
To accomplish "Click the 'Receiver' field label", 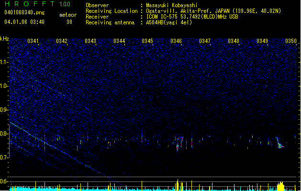I will 97,17.
